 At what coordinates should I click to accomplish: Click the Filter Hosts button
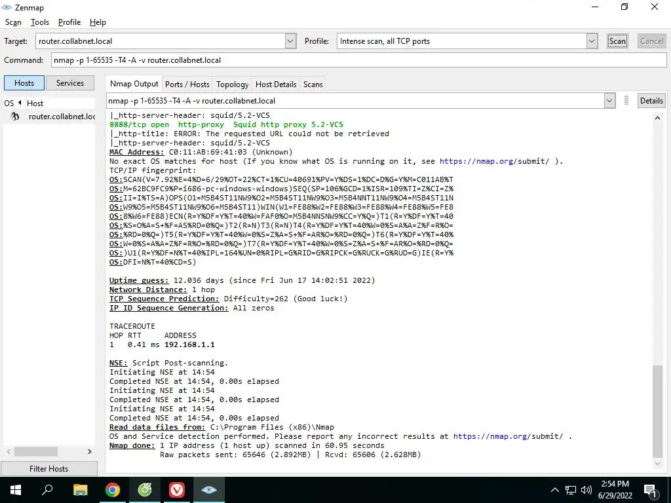pos(48,469)
